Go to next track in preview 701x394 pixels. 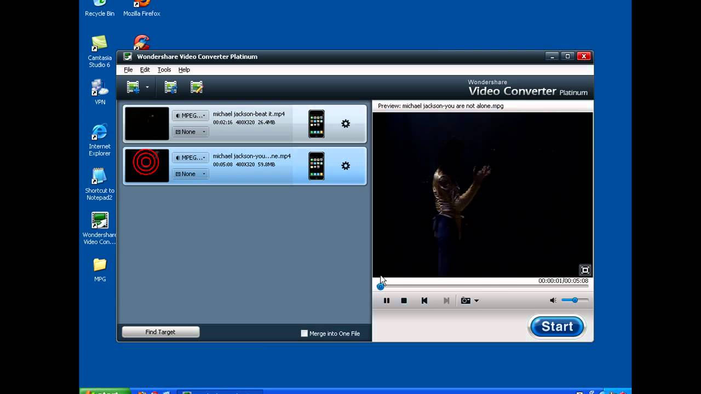click(x=446, y=300)
